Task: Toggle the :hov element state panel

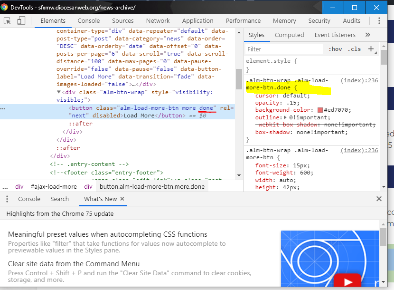Action: (335, 49)
